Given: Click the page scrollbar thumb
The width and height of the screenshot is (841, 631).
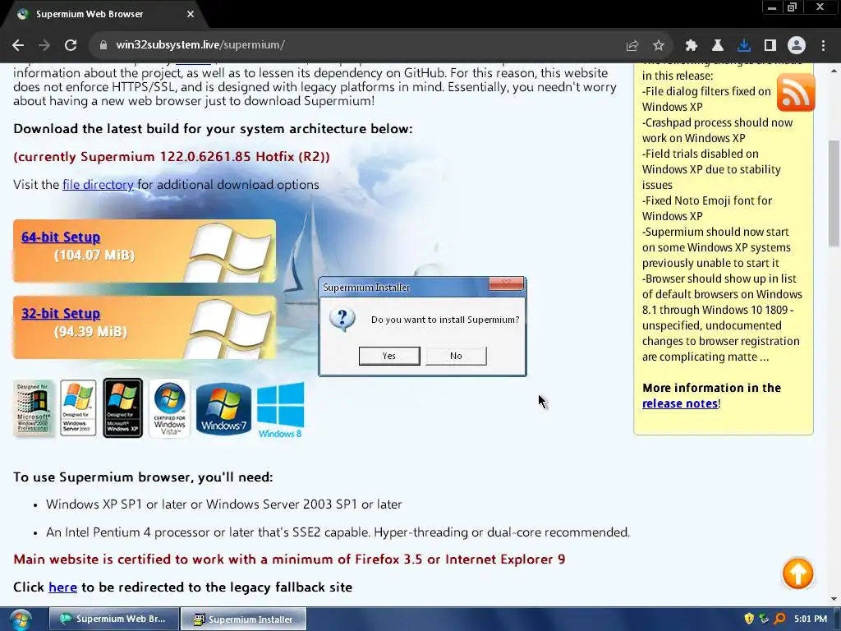Looking at the screenshot, I should coord(834,193).
